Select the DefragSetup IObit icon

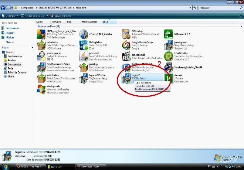point(84,45)
